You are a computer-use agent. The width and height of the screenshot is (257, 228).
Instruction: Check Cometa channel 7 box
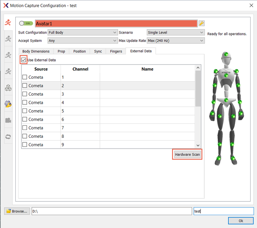click(x=25, y=128)
